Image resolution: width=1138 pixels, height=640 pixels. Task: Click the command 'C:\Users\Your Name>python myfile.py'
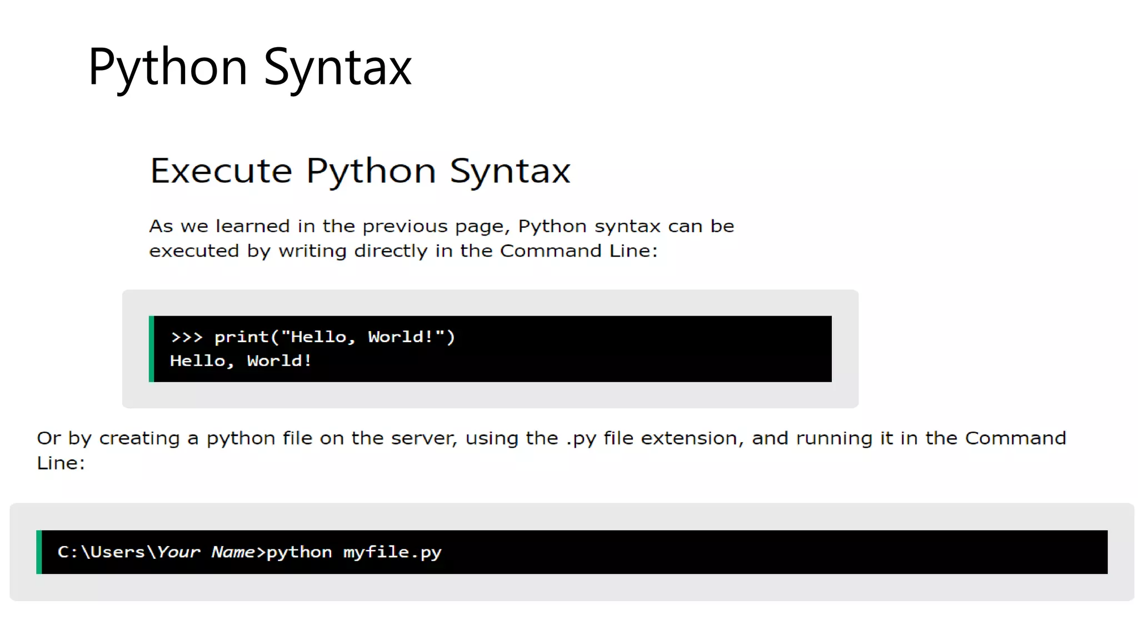coord(249,552)
